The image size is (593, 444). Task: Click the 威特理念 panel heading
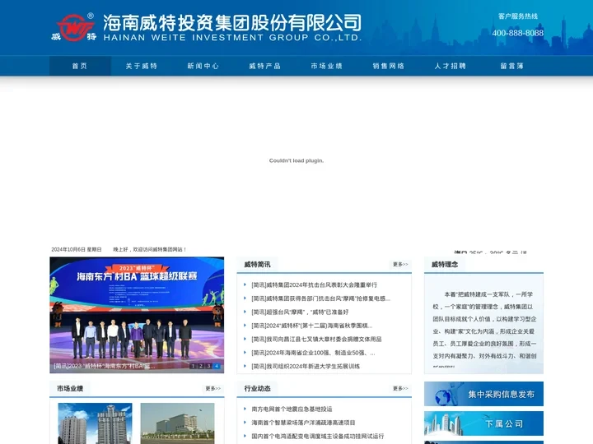445,264
